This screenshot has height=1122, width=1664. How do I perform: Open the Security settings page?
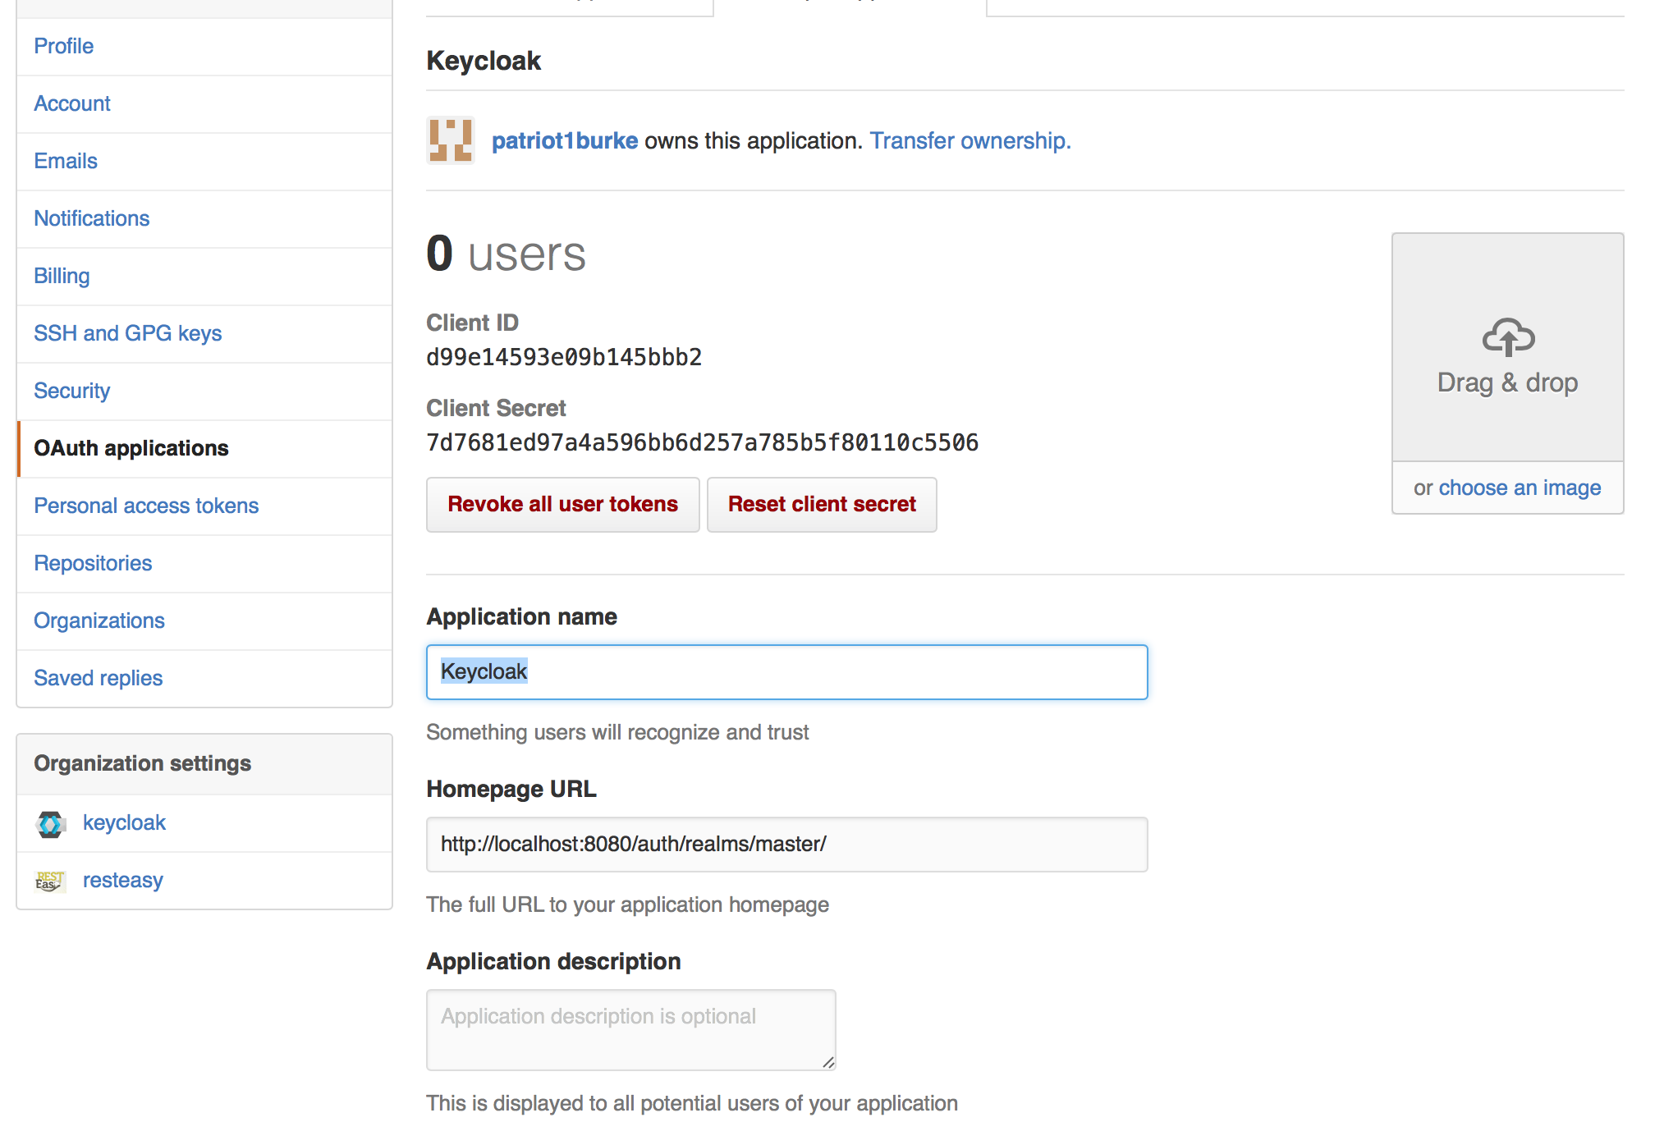(x=71, y=391)
